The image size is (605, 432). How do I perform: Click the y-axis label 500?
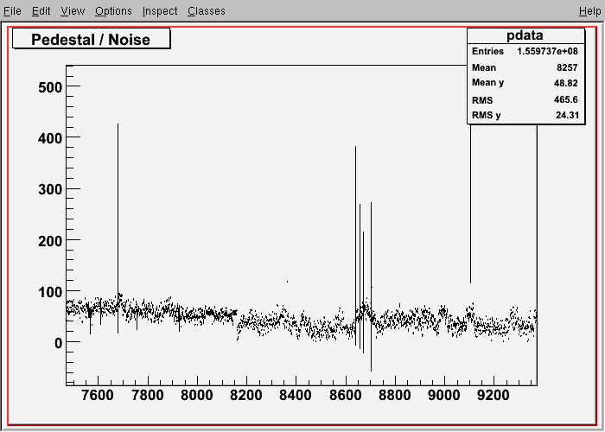tap(50, 87)
